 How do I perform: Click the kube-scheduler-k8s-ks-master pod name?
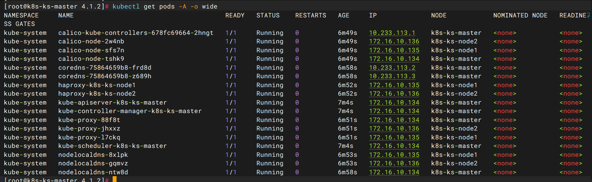(x=113, y=146)
